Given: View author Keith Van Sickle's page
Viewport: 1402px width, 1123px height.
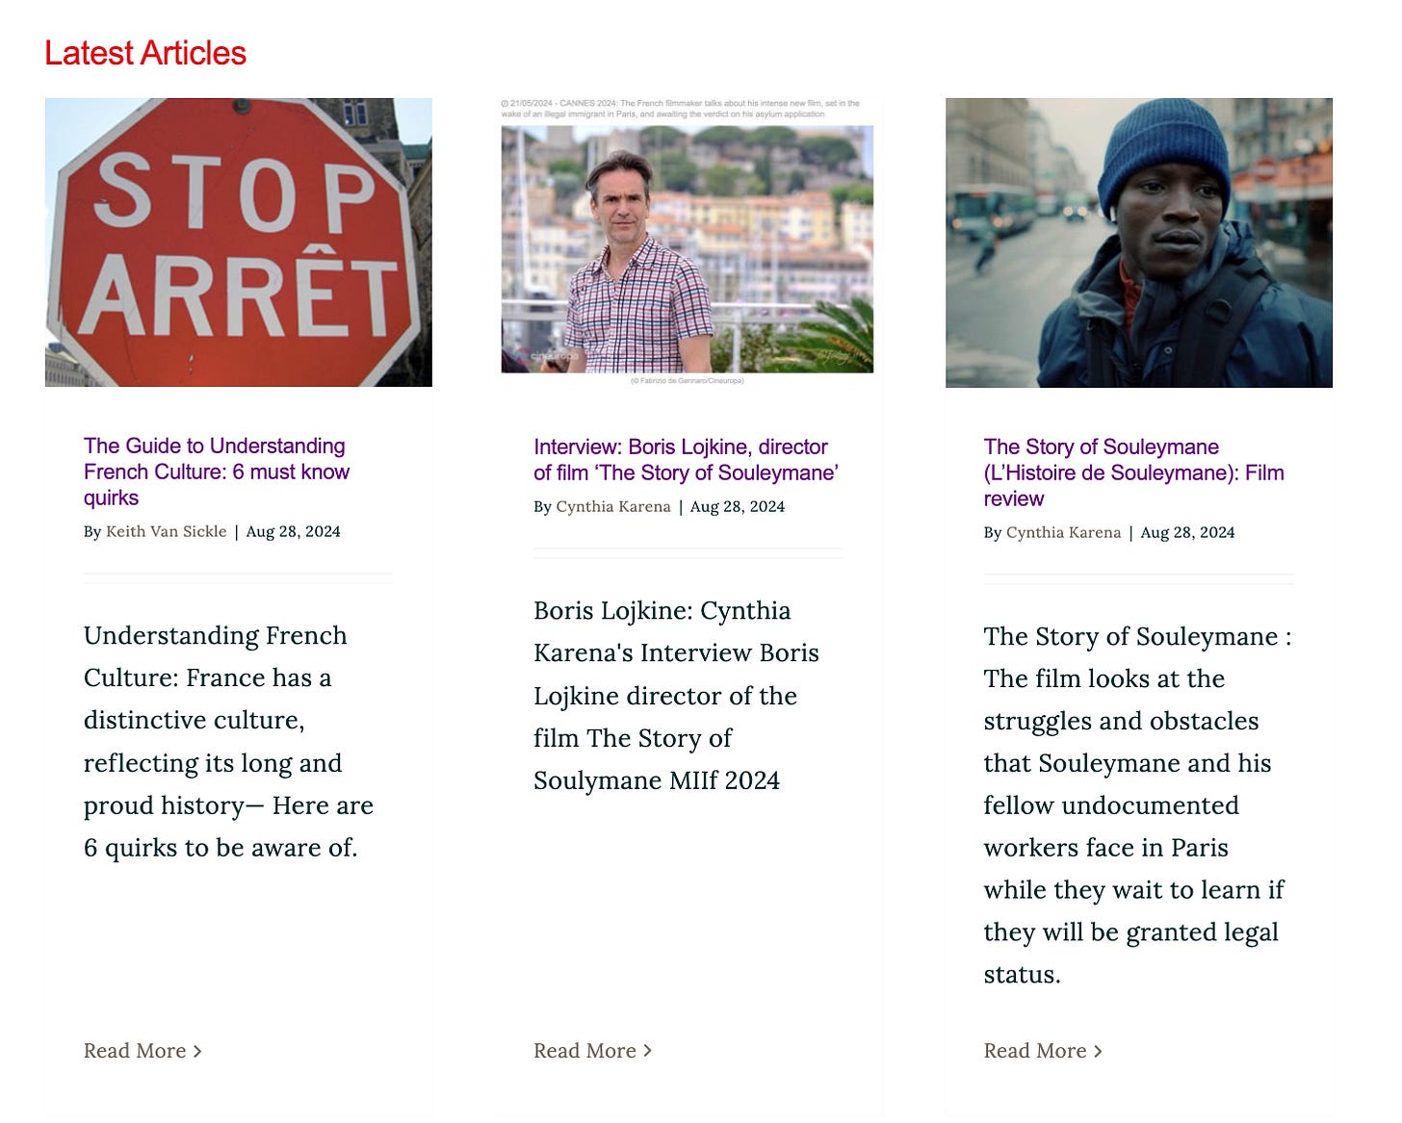Looking at the screenshot, I should click(166, 531).
